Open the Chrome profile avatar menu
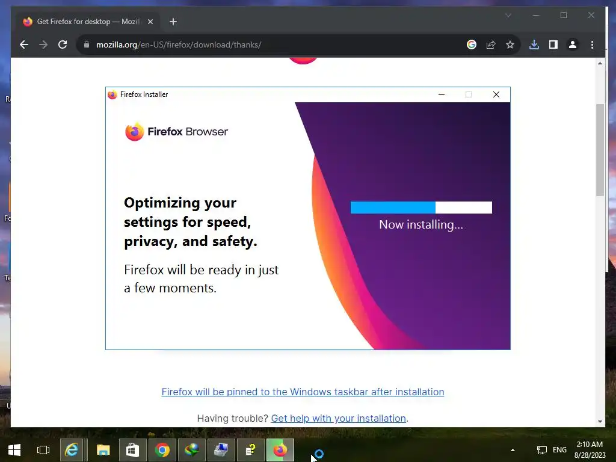Image resolution: width=616 pixels, height=462 pixels. coord(573,45)
